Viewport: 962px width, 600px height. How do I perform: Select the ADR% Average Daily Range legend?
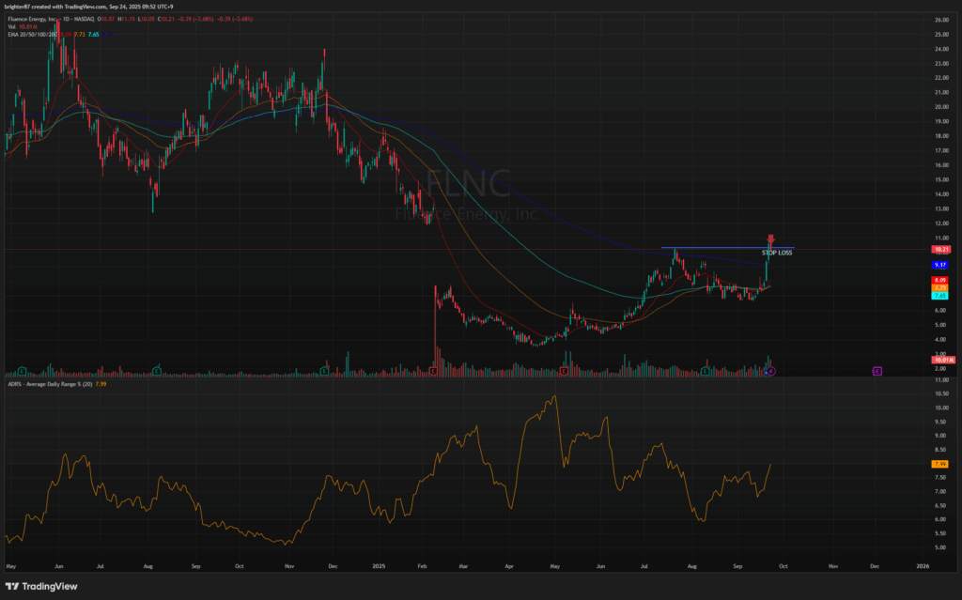[57, 384]
